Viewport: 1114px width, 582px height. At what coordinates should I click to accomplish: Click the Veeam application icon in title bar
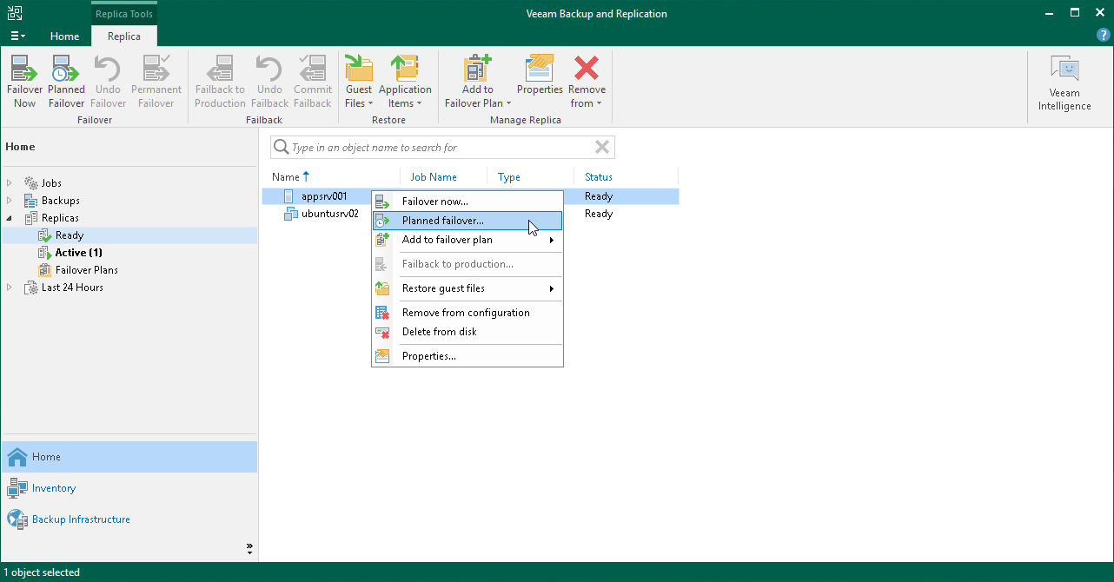click(15, 13)
